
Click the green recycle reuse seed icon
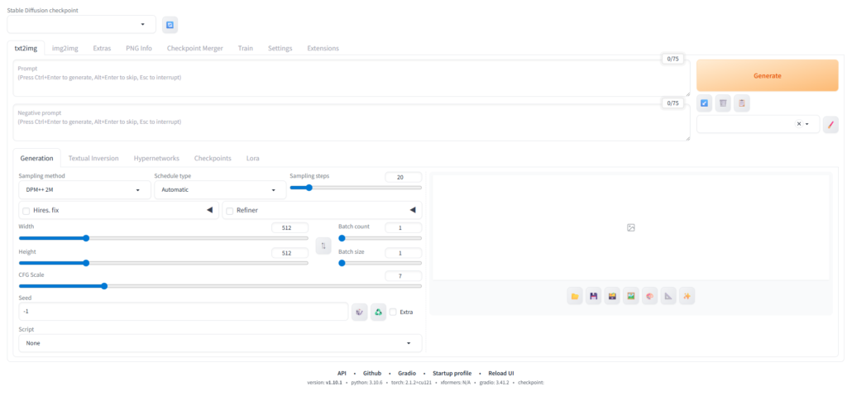378,312
